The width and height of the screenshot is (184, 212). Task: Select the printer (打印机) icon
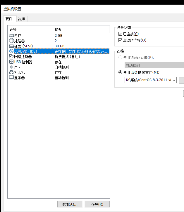click(x=11, y=72)
